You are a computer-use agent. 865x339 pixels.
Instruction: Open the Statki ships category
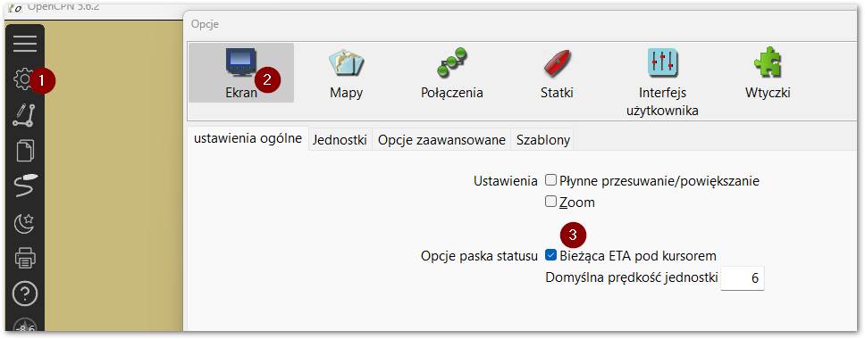[558, 73]
